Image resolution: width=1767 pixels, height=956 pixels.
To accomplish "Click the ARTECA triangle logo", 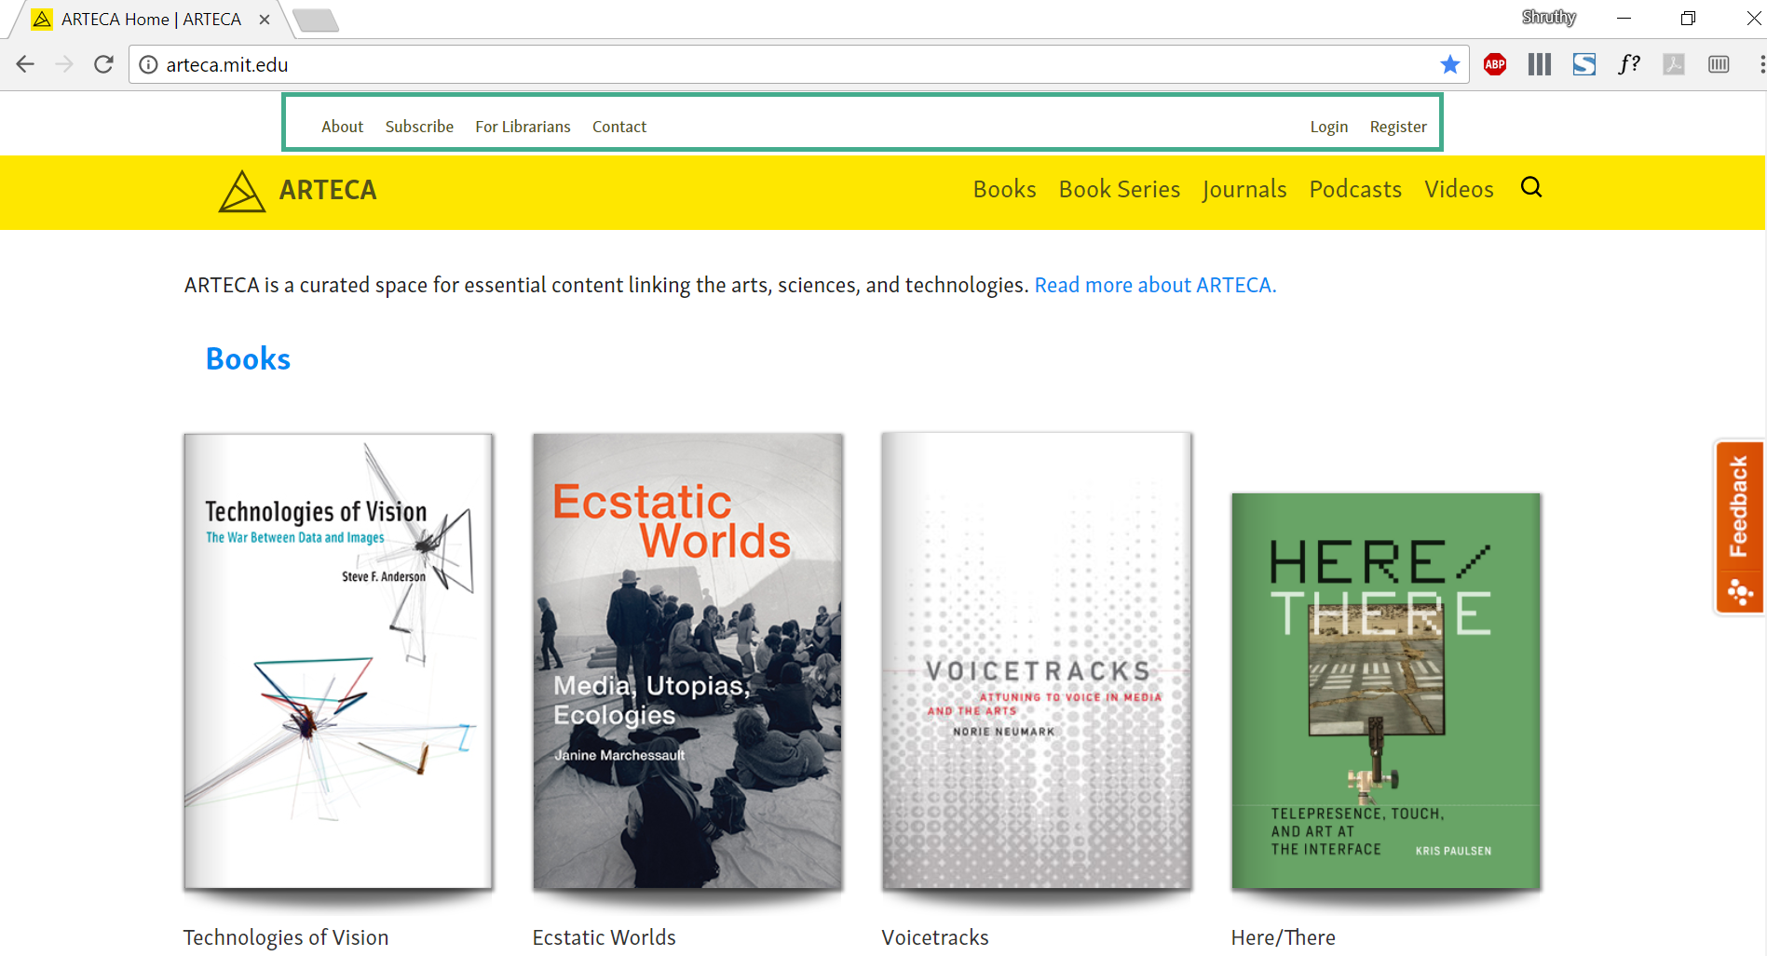I will (242, 191).
